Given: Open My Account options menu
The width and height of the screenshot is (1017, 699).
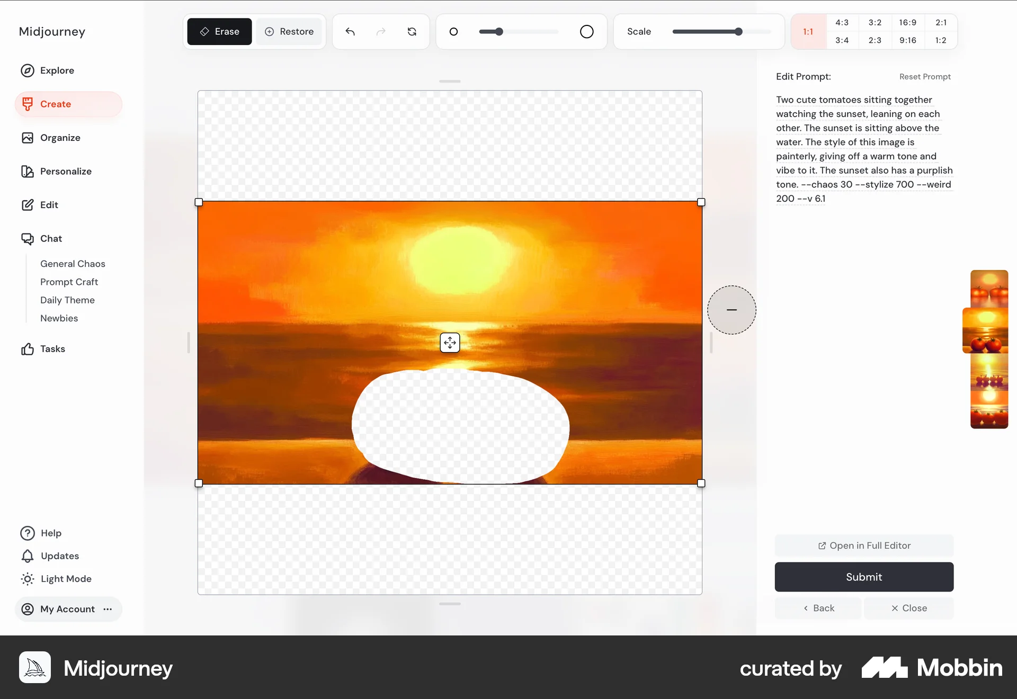Looking at the screenshot, I should click(108, 609).
